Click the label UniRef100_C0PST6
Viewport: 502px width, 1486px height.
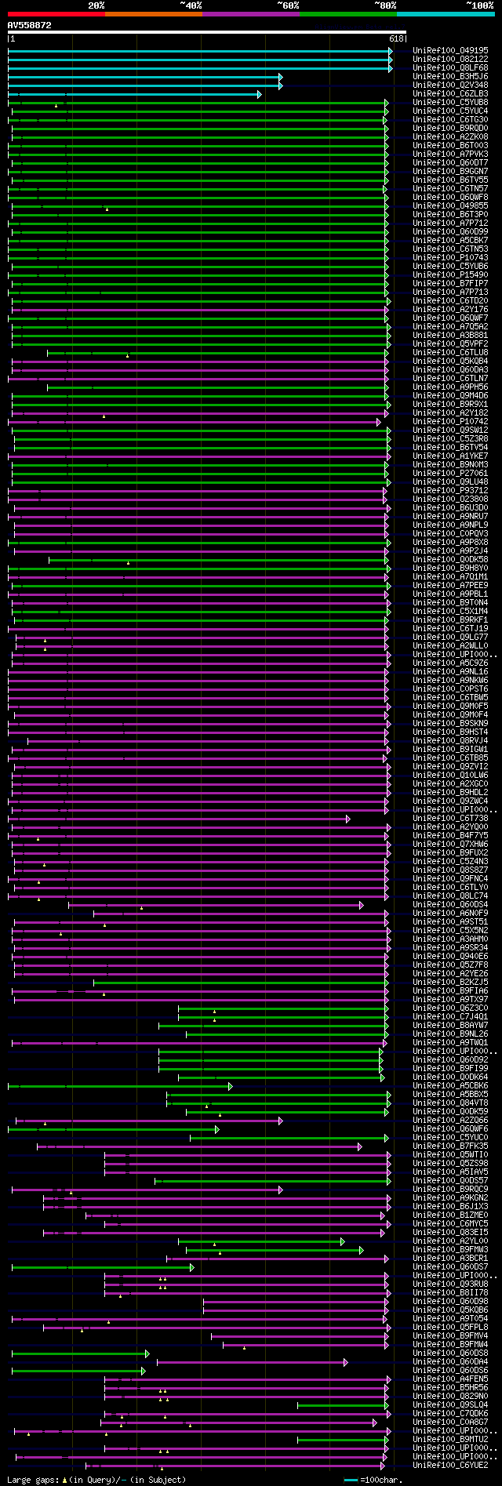451,689
